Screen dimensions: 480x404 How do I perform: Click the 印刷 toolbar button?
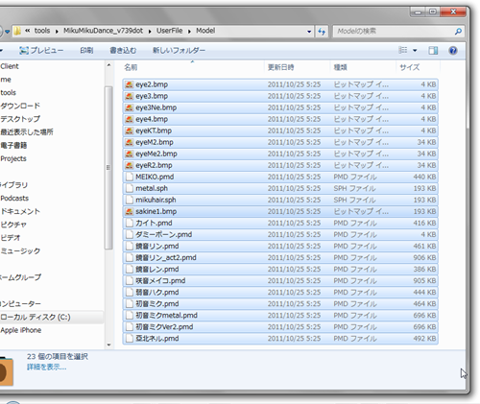(x=86, y=50)
